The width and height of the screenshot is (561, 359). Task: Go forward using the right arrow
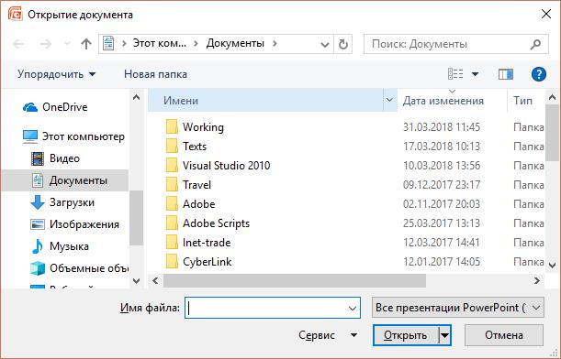[x=45, y=44]
